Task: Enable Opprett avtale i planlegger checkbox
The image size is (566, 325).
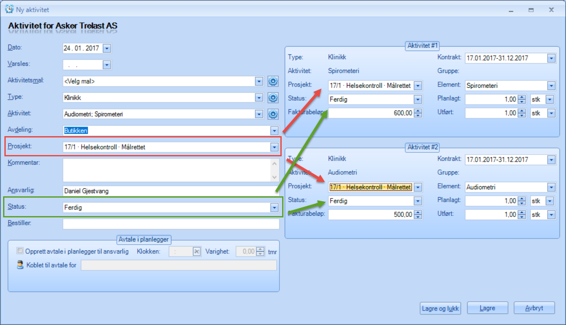Action: [20, 251]
